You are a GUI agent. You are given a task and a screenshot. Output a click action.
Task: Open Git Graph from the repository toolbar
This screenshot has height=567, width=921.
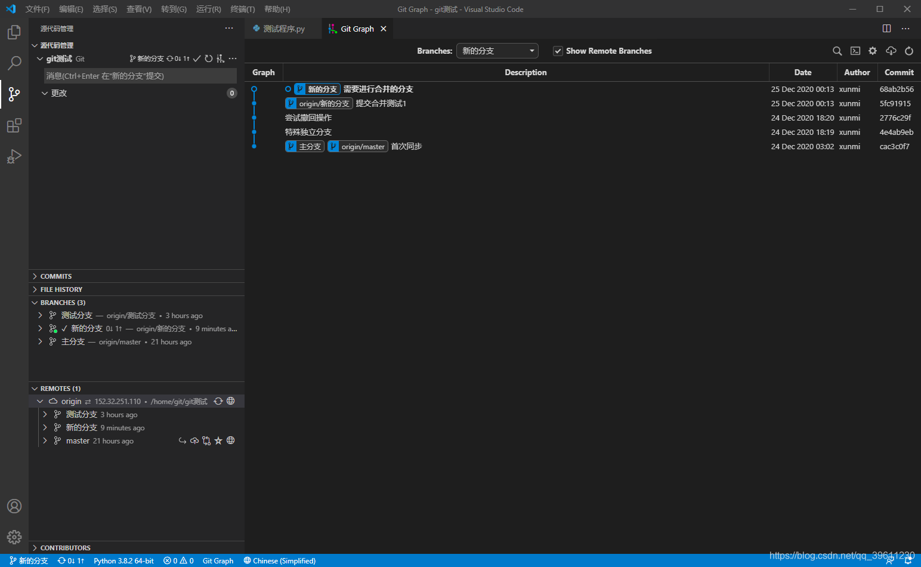coord(221,58)
